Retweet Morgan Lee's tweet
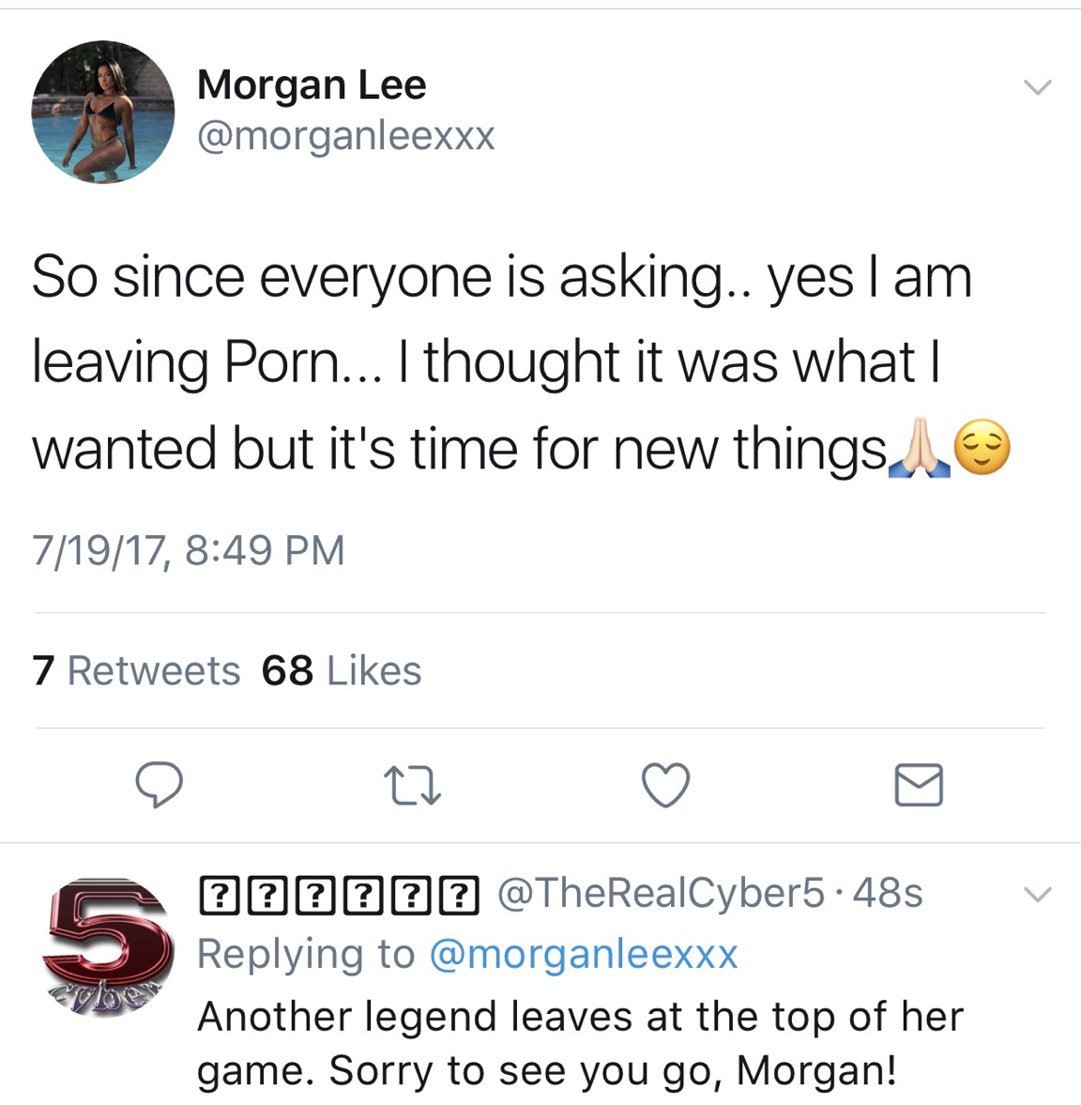The height and width of the screenshot is (1105, 1081). click(413, 786)
